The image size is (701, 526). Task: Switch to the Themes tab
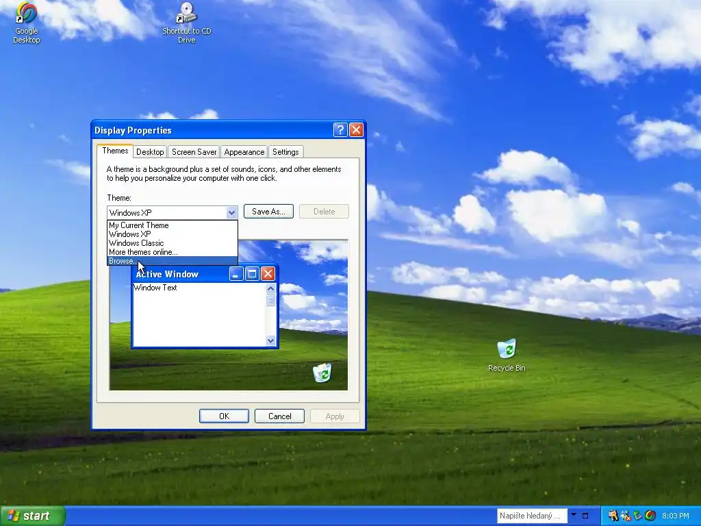[x=115, y=151]
